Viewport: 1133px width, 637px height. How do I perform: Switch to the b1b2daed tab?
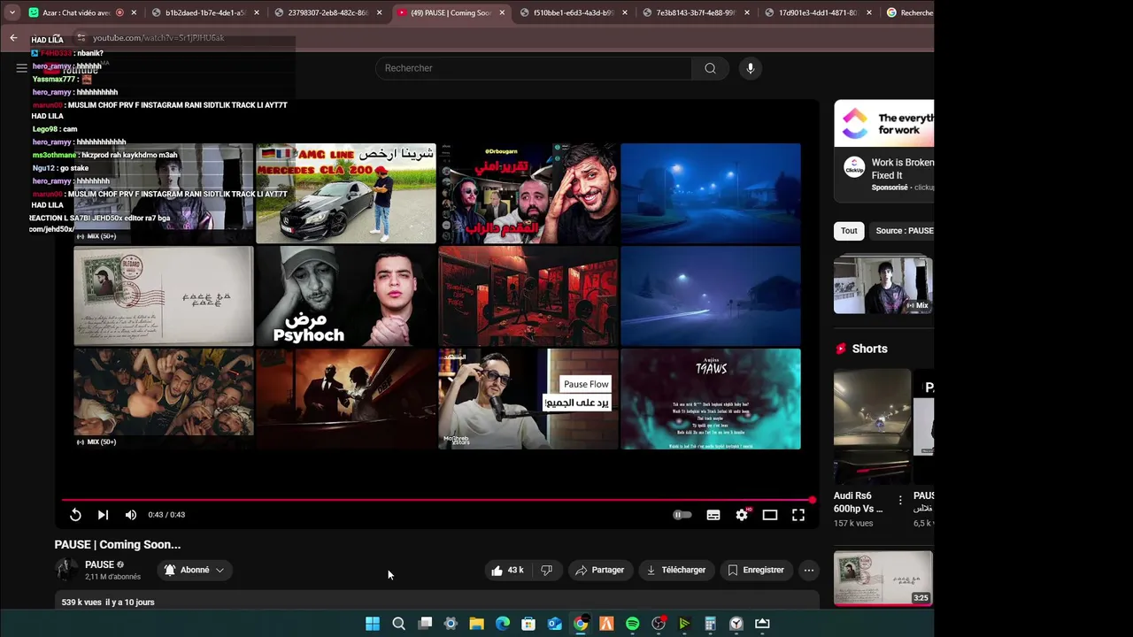[204, 12]
